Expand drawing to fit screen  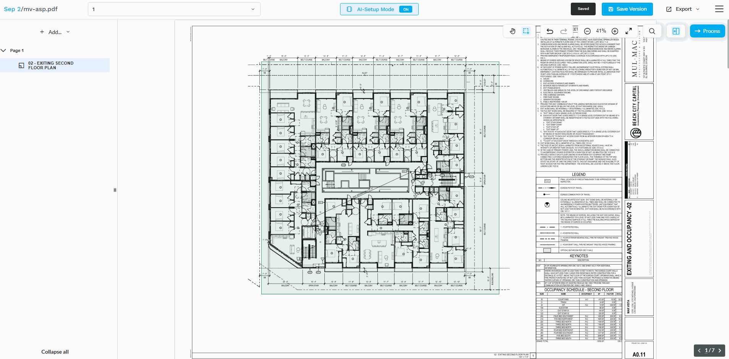629,31
